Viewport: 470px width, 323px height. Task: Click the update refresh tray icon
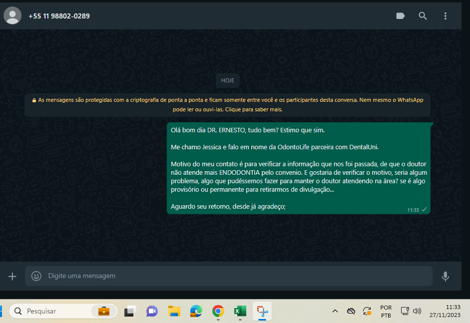pos(367,312)
